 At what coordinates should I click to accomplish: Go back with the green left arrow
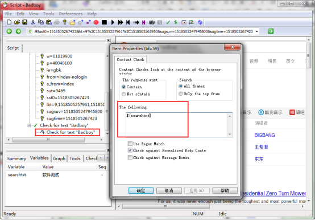pos(9,31)
